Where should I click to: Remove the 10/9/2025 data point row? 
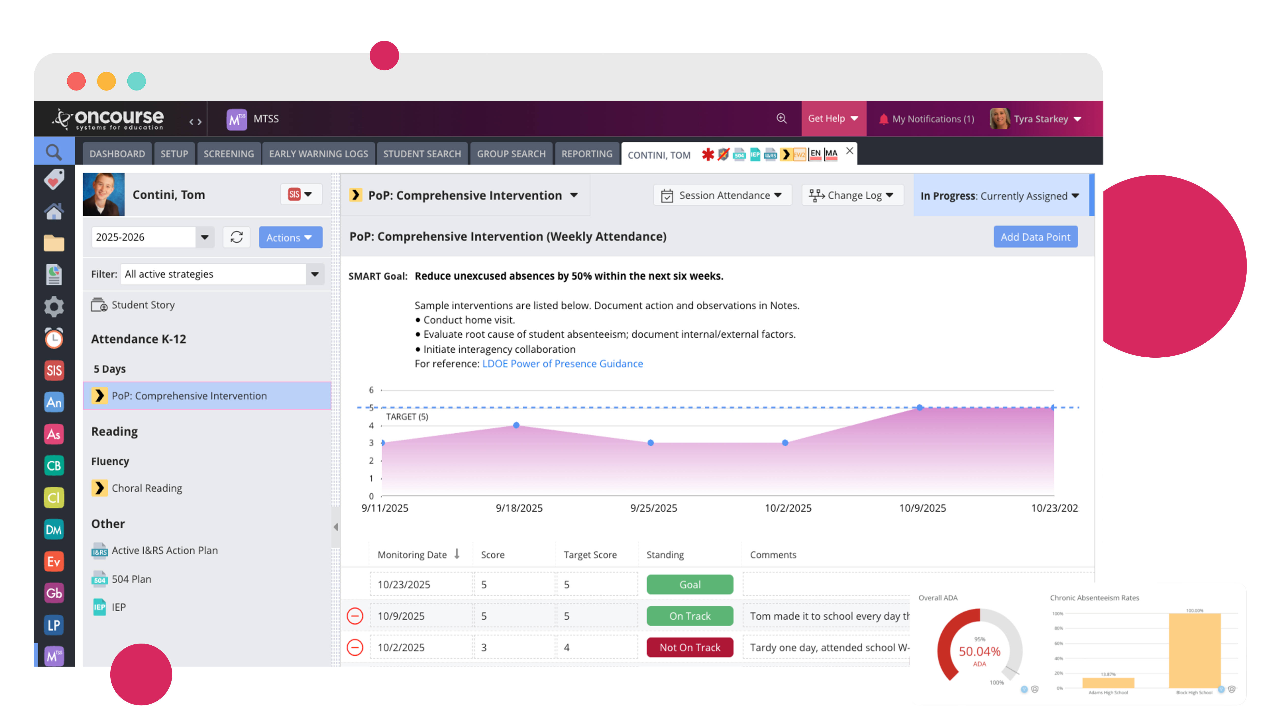355,615
